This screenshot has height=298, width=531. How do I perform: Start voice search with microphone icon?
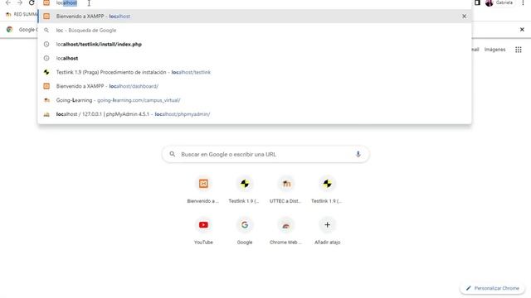click(358, 154)
